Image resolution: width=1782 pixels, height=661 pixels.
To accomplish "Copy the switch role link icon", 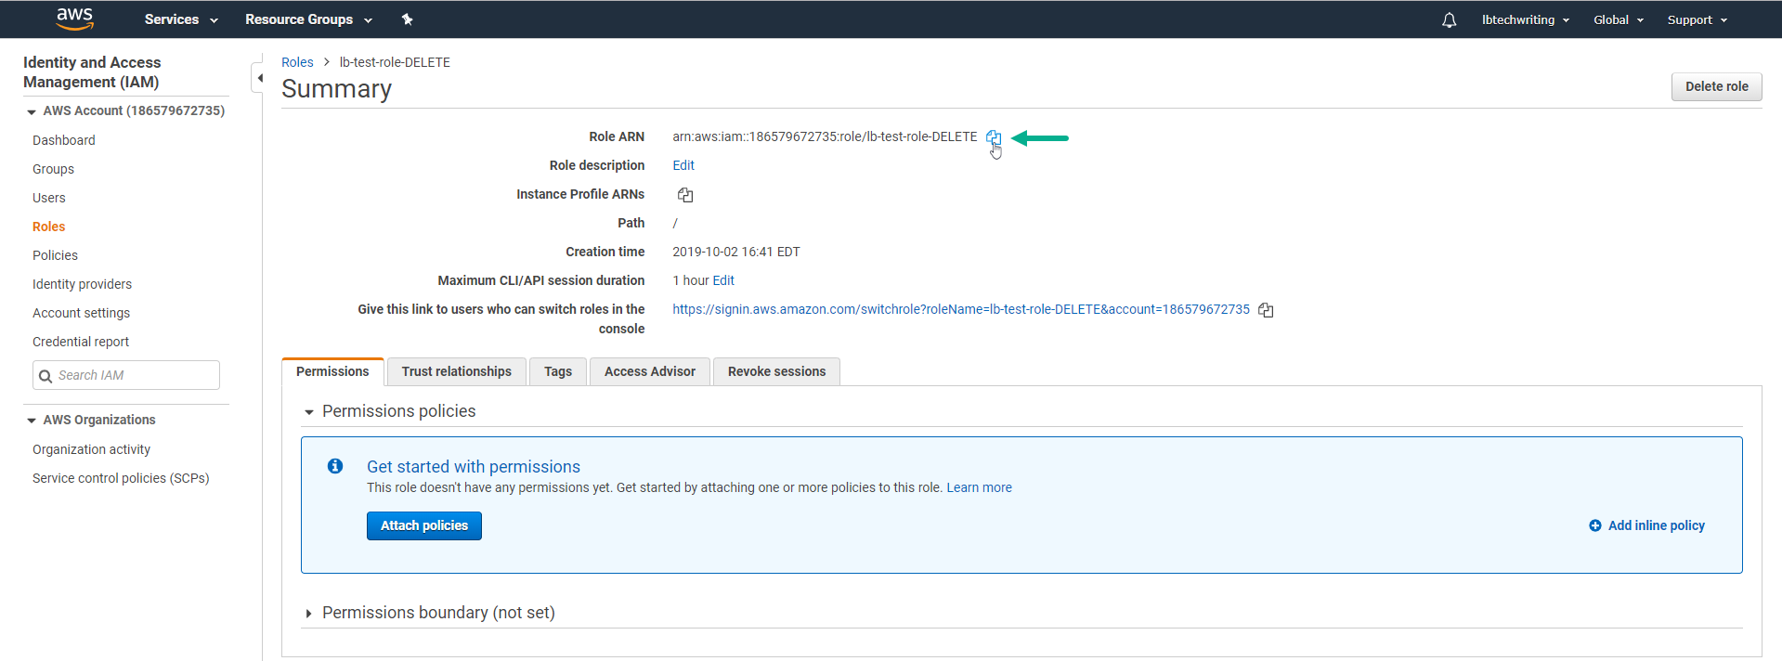I will 1266,310.
